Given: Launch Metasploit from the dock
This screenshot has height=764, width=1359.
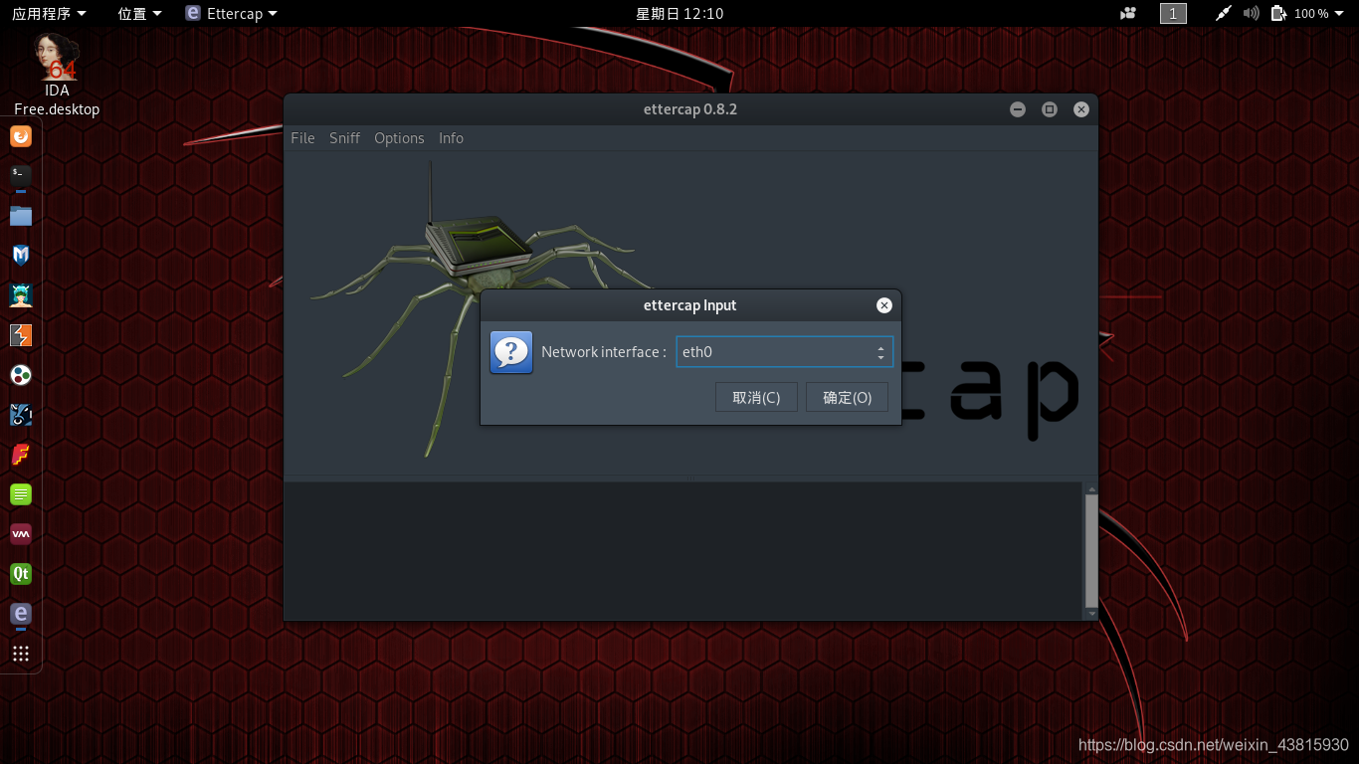Looking at the screenshot, I should point(21,256).
